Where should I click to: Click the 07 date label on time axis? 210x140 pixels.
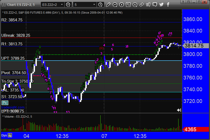pyautogui.click(x=104, y=136)
